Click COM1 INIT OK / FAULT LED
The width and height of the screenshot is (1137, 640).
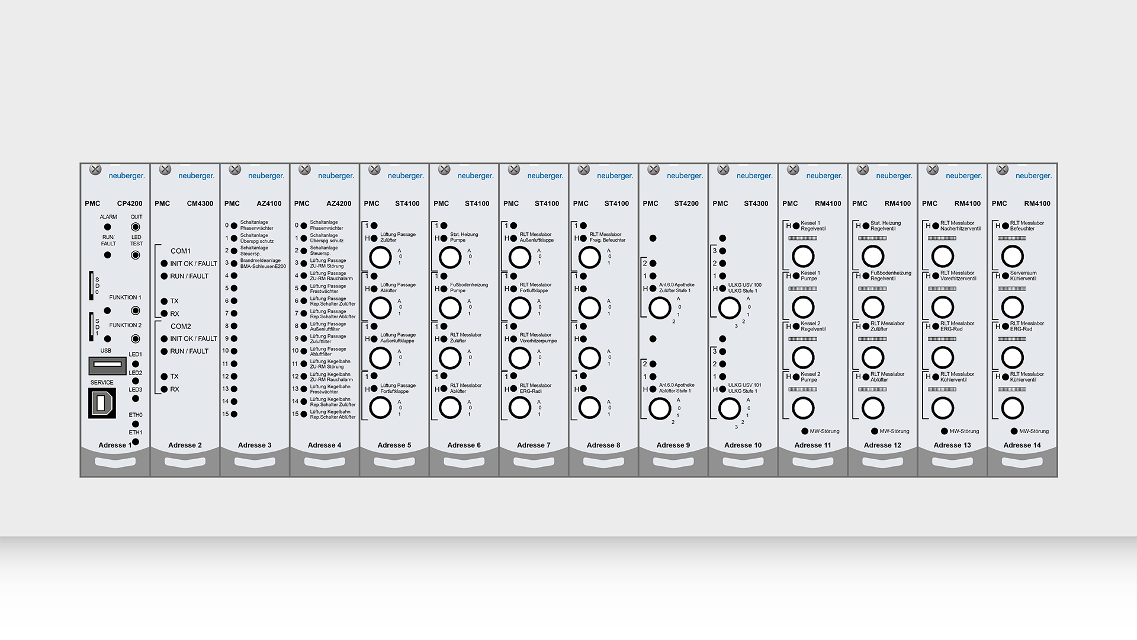click(x=164, y=264)
